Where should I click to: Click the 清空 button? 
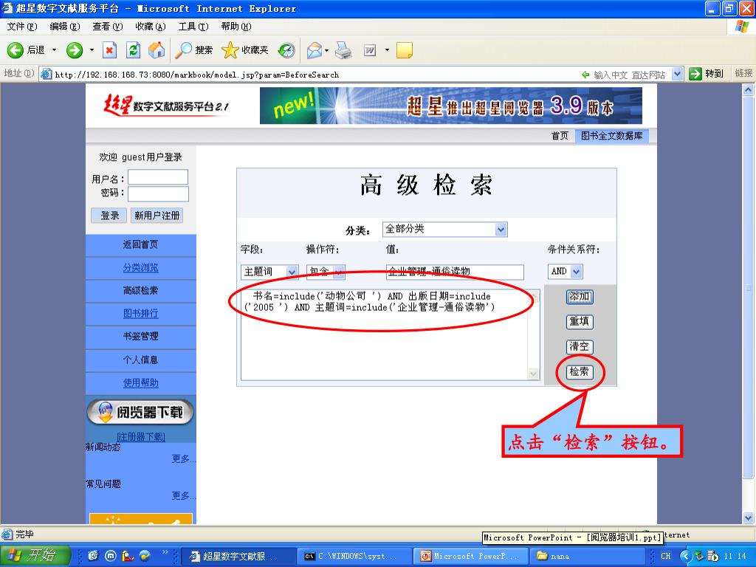point(580,347)
